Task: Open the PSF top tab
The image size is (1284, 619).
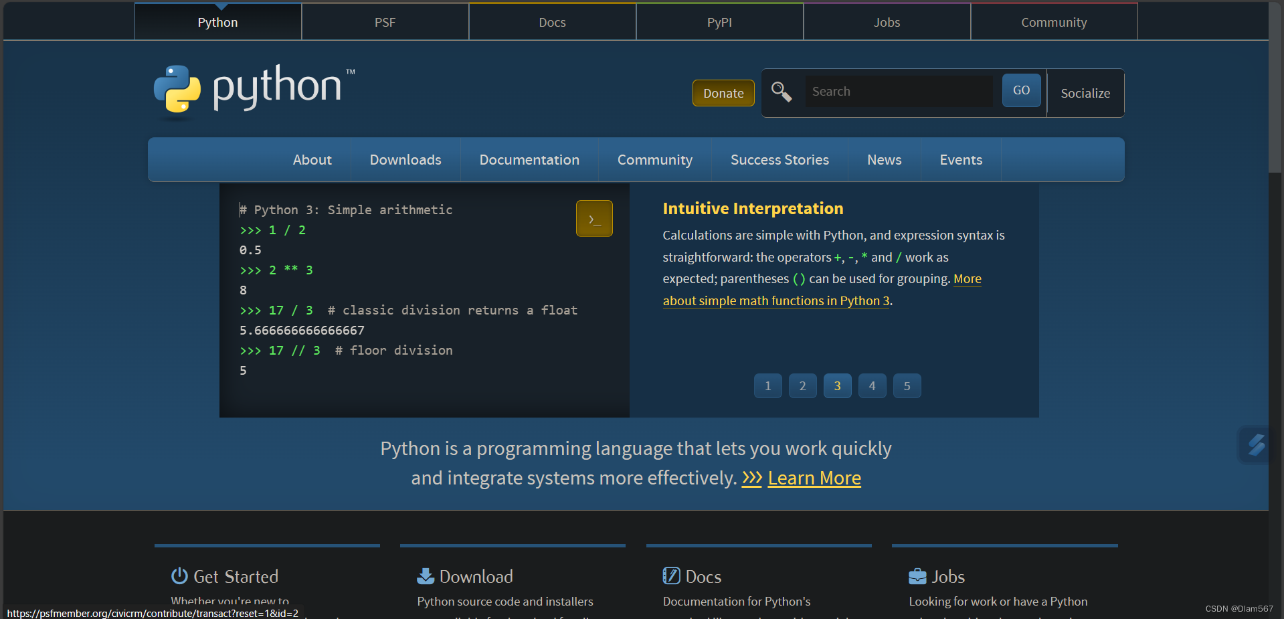Action: 385,22
